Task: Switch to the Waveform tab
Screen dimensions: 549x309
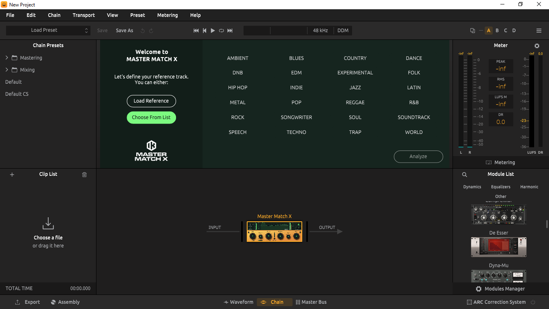Action: (x=239, y=302)
